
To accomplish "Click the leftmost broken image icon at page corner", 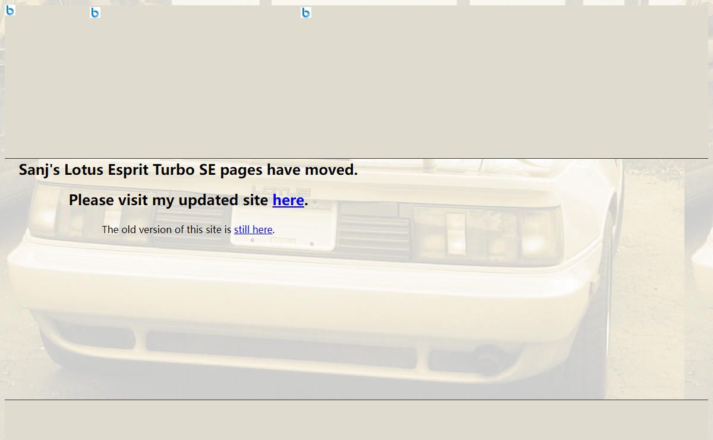I will [x=10, y=10].
